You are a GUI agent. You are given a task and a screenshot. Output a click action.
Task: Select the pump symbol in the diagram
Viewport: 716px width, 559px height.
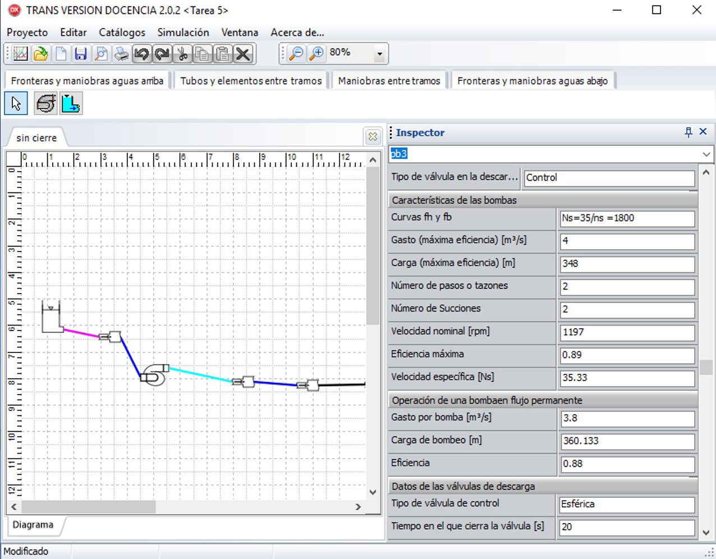tap(154, 374)
